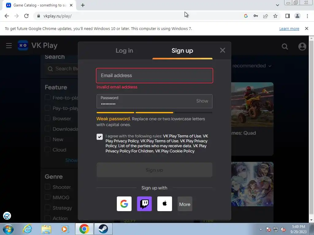314x235 pixels.
Task: Sign up with the Apple icon button
Action: click(x=165, y=203)
